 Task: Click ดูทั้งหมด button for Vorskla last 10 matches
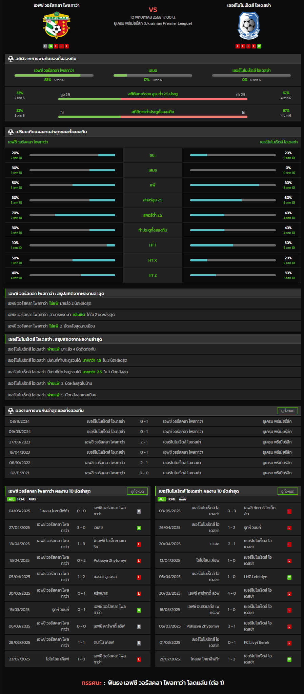[x=137, y=491]
